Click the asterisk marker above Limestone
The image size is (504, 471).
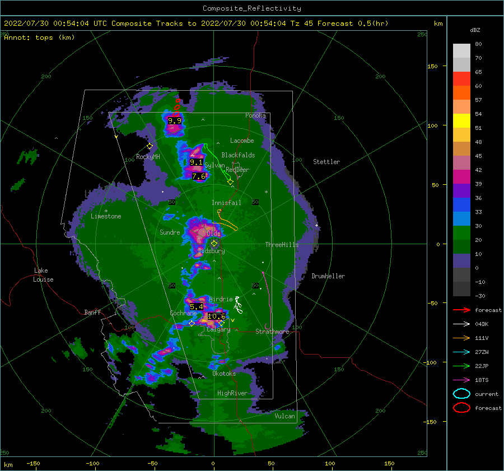tap(106, 211)
